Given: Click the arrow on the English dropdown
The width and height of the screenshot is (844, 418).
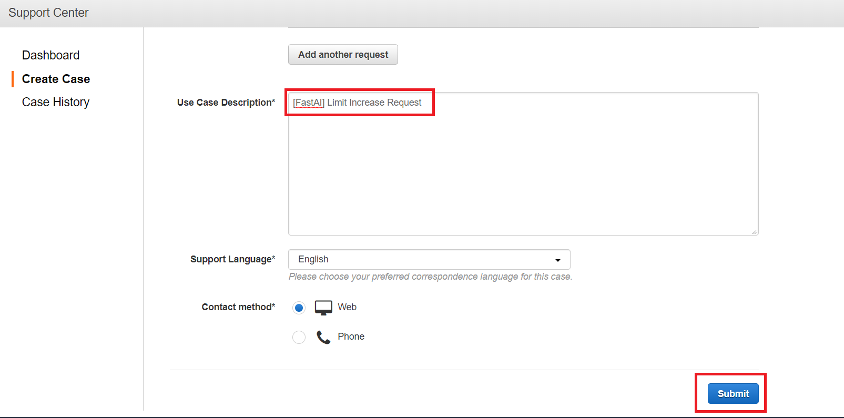Looking at the screenshot, I should 557,260.
